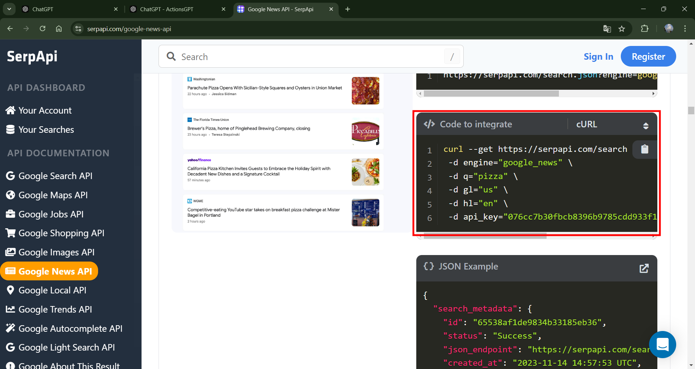Open Google Light Search API documentation
Screen dimensions: 695x369
coord(67,347)
